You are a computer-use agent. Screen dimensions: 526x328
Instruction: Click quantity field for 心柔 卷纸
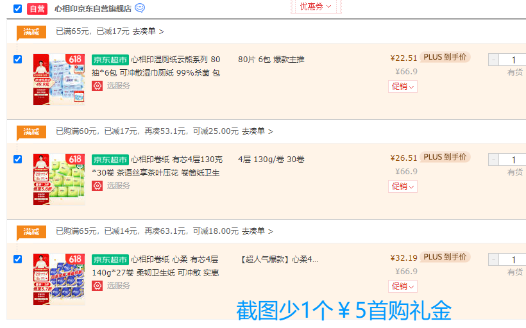(x=513, y=259)
